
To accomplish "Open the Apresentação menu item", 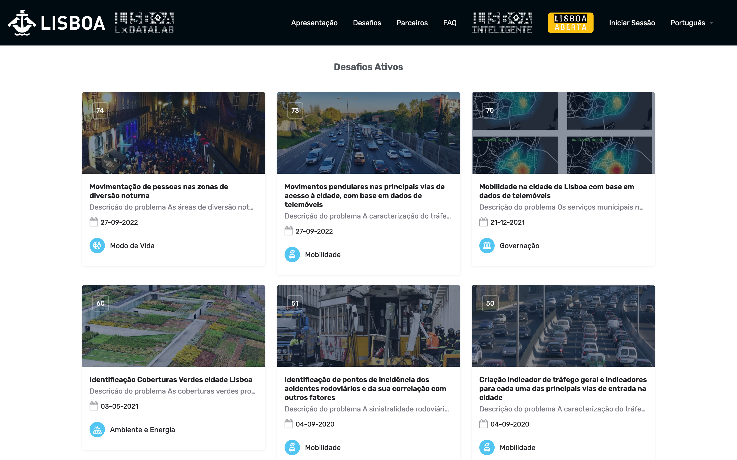I will (x=314, y=23).
